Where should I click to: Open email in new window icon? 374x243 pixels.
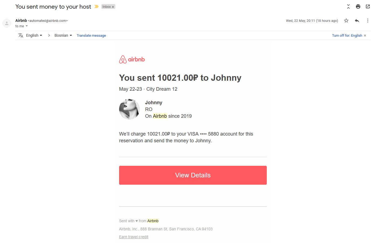[x=368, y=6]
